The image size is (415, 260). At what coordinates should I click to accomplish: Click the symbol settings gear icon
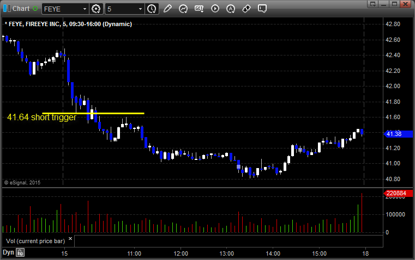(97, 9)
